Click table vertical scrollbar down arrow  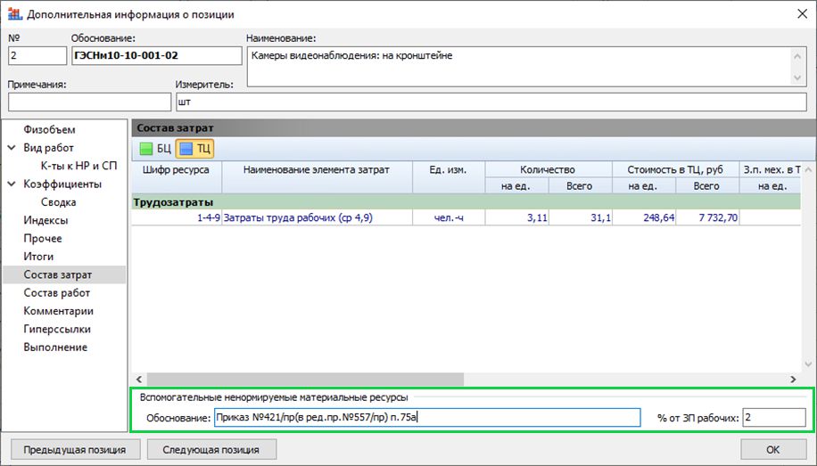coord(808,364)
